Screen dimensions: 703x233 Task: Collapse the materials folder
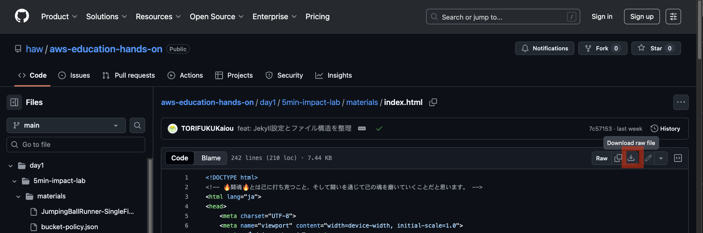[18, 196]
